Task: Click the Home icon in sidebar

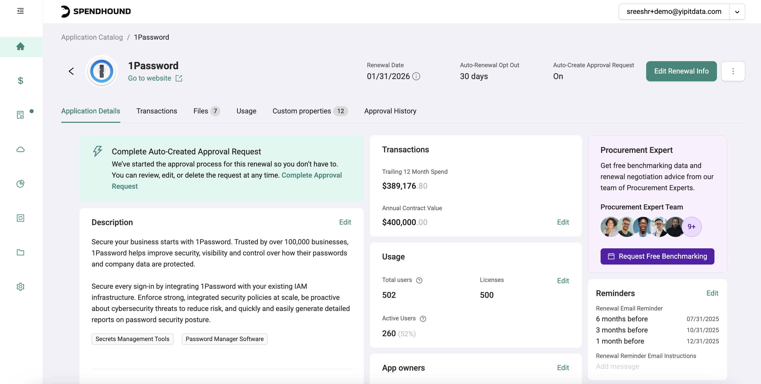Action: [20, 46]
